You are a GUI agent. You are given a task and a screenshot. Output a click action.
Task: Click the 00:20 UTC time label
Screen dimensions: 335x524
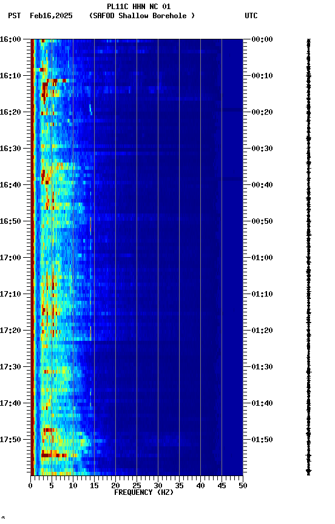click(x=262, y=112)
